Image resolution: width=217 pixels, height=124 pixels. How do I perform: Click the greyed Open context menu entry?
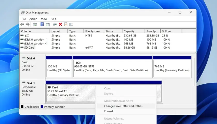(126, 88)
